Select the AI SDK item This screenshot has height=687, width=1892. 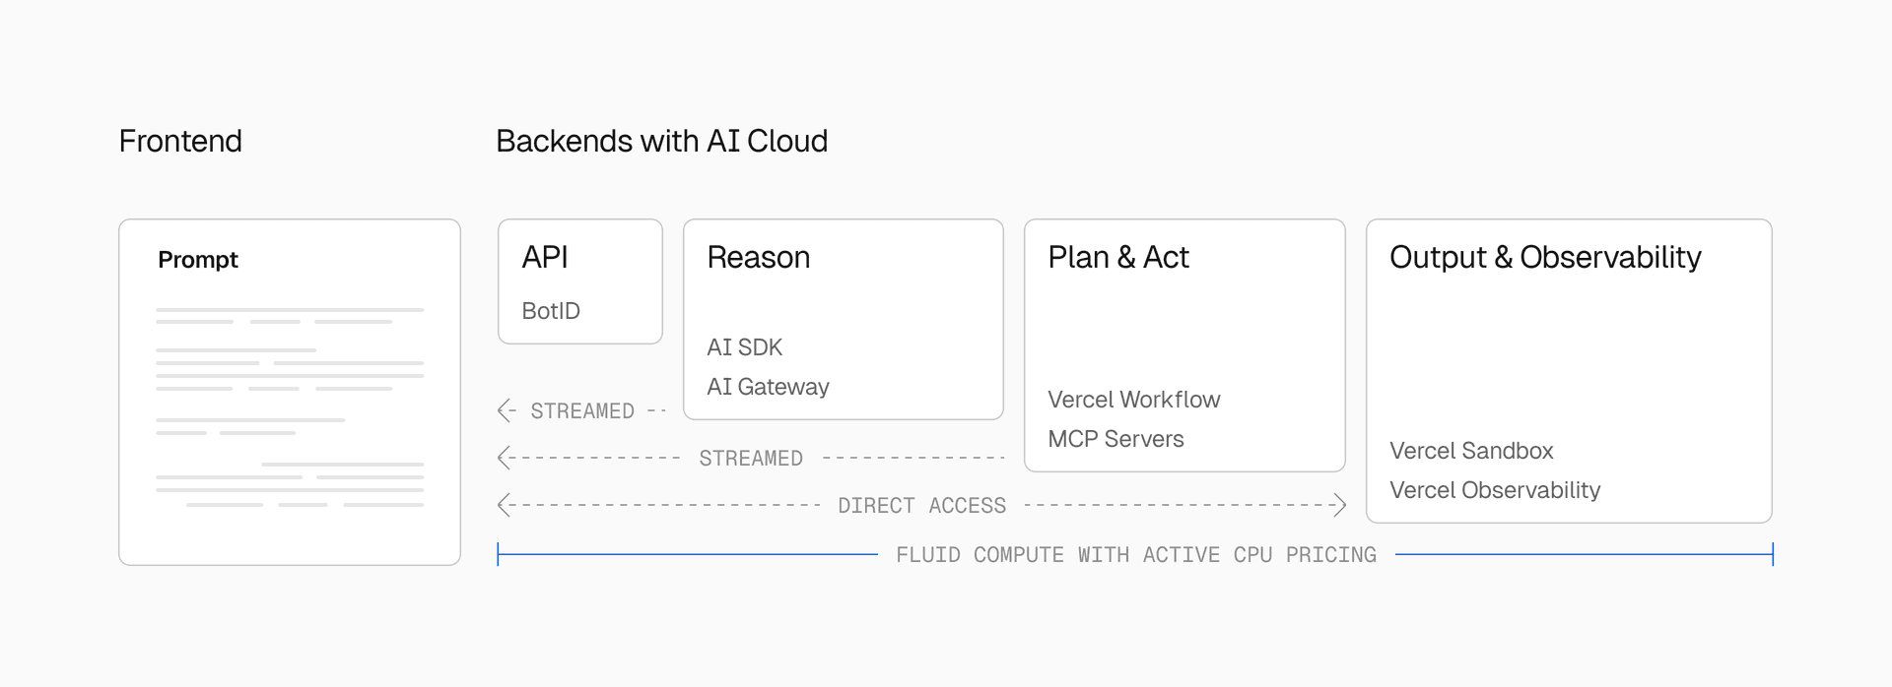pyautogui.click(x=744, y=347)
